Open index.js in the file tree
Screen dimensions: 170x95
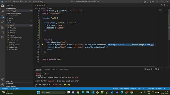tap(12, 33)
